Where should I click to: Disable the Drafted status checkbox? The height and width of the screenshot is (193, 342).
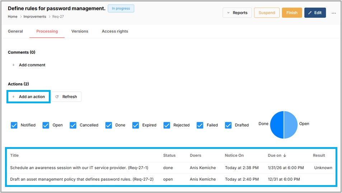pyautogui.click(x=228, y=125)
